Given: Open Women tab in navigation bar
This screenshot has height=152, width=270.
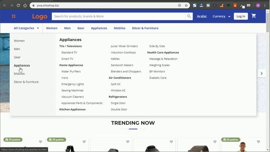Looking at the screenshot, I should 51,28.
